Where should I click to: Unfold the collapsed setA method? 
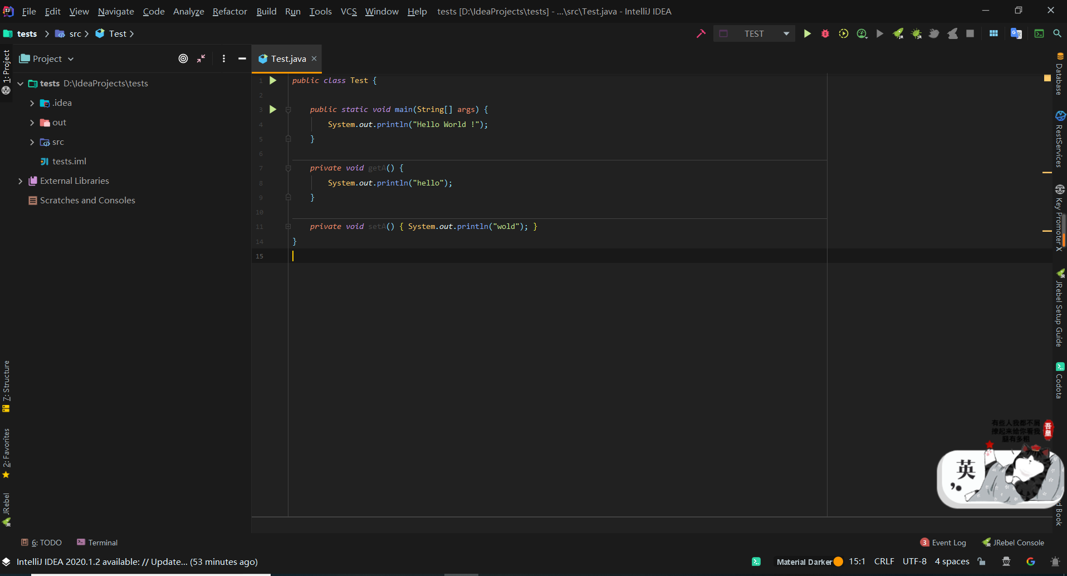(x=288, y=226)
